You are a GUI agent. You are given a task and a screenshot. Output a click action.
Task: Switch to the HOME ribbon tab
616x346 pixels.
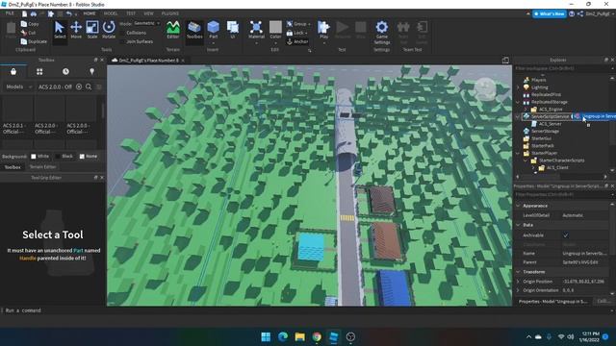tap(90, 13)
